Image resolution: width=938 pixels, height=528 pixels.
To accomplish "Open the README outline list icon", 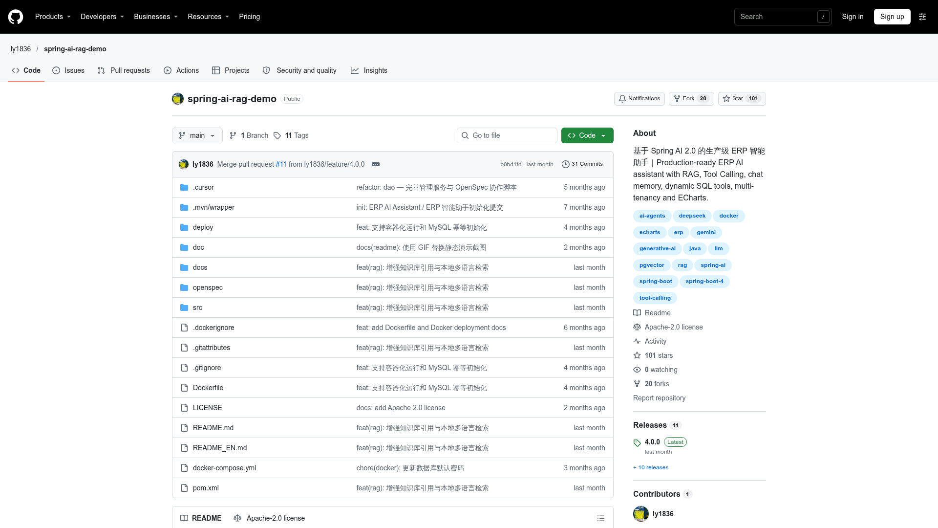I will (x=601, y=518).
